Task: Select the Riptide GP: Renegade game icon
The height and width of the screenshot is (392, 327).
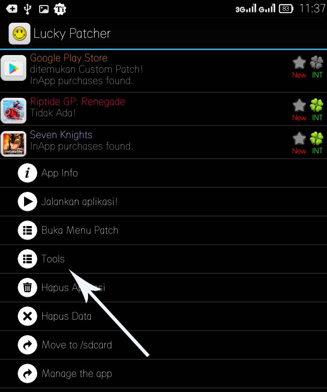Action: click(x=14, y=111)
